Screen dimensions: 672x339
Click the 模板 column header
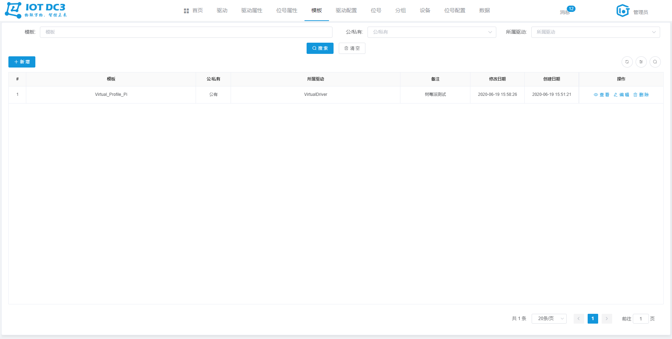[111, 79]
